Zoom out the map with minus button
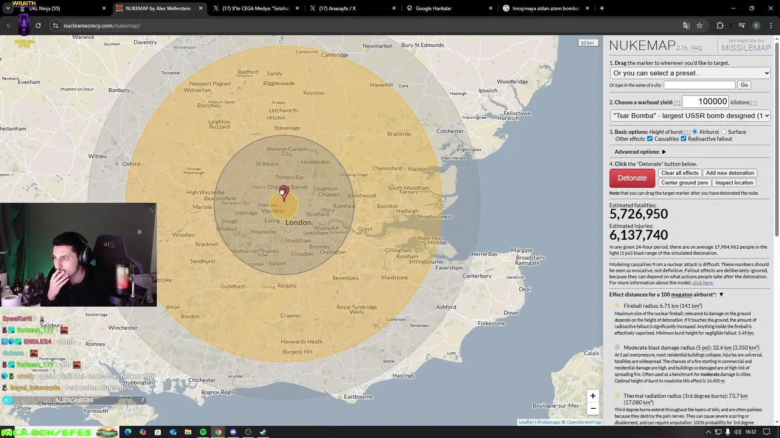 click(592, 408)
